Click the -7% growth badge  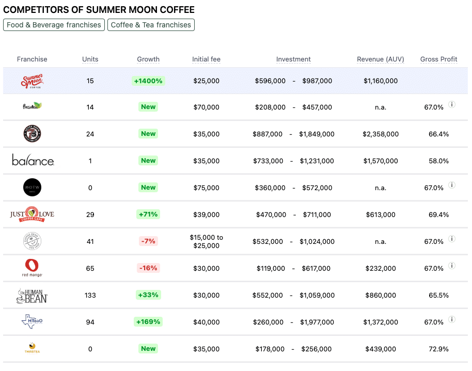(148, 241)
